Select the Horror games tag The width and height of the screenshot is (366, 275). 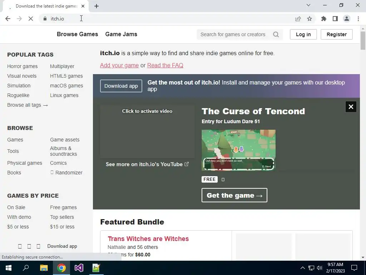[23, 66]
